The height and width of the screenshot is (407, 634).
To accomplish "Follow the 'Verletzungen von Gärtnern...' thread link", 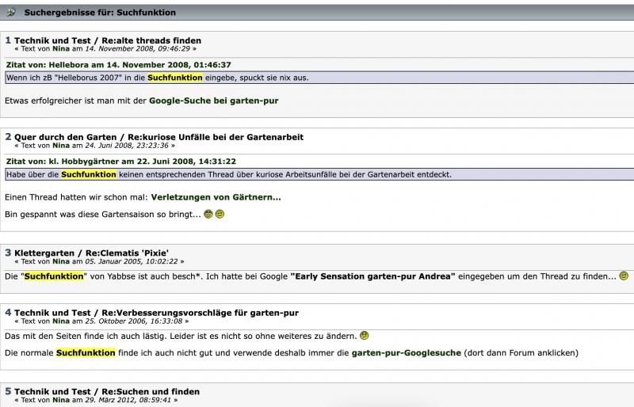I will click(x=216, y=197).
